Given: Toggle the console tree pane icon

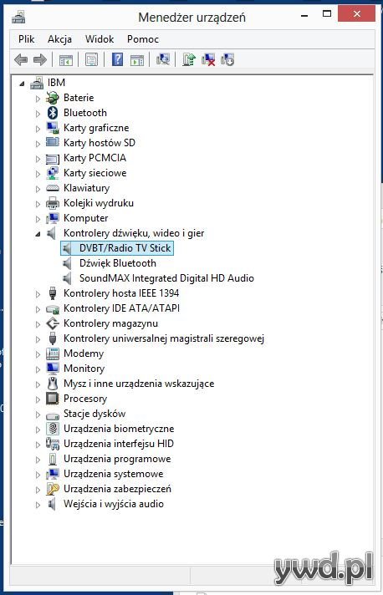Looking at the screenshot, I should [x=66, y=59].
